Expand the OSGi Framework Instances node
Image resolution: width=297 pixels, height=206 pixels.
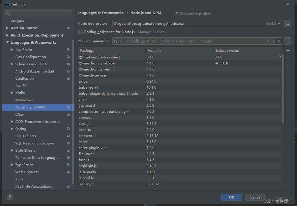[x=12, y=121]
